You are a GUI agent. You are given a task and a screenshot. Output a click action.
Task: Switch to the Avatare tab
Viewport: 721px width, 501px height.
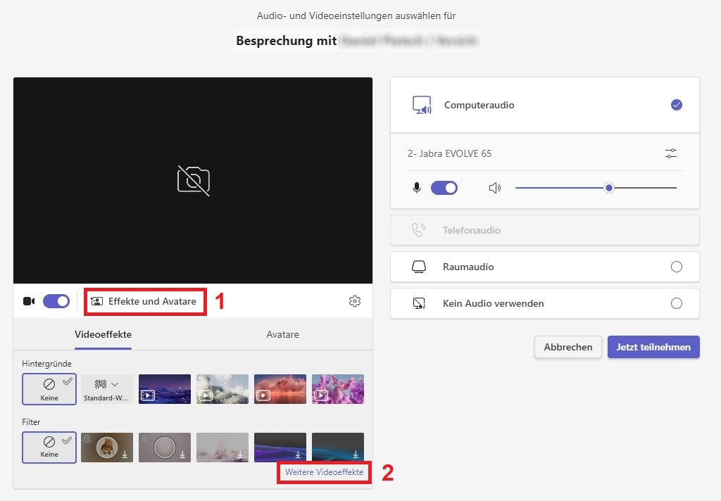click(282, 334)
